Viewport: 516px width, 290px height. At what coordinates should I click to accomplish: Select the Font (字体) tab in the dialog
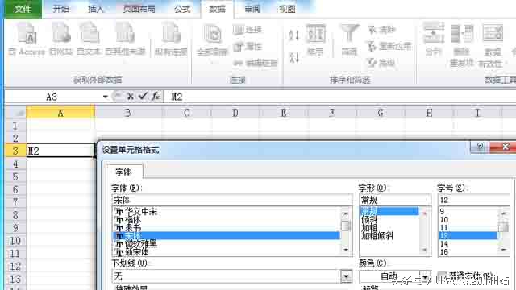[x=123, y=172]
